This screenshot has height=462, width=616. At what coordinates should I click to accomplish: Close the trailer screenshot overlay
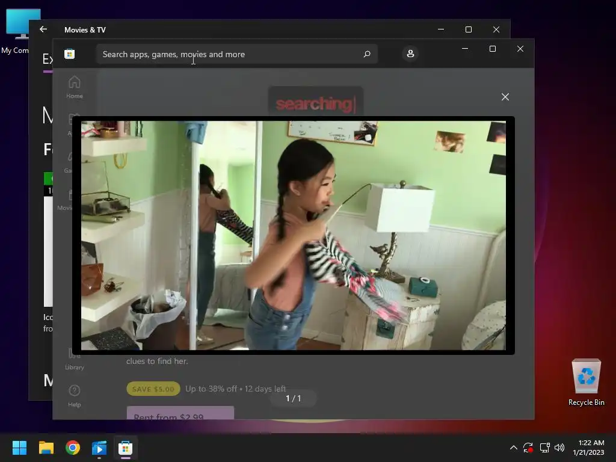coord(505,97)
